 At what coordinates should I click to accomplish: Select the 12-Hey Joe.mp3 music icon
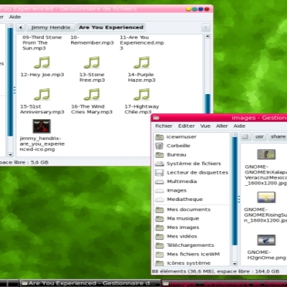[42, 62]
